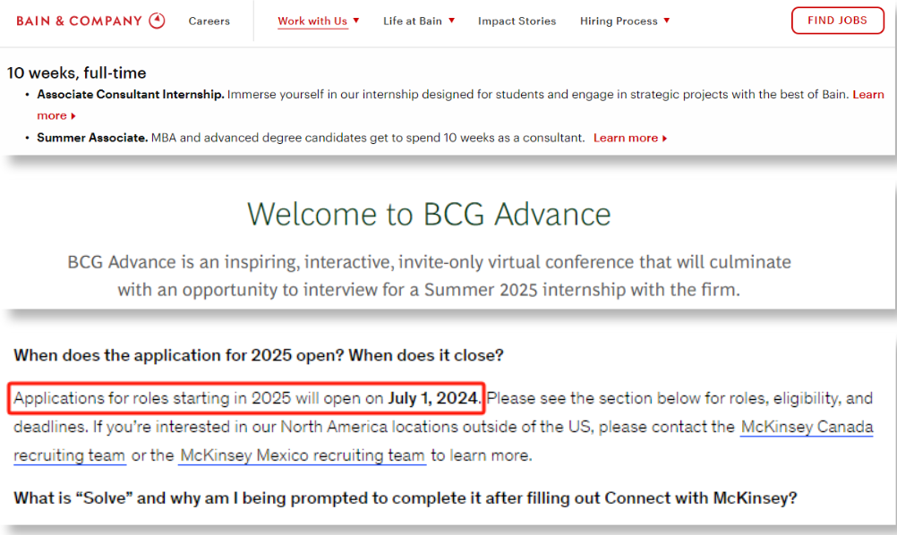Image resolution: width=897 pixels, height=535 pixels.
Task: Expand the Work with Us dropdown arrow
Action: click(x=356, y=21)
